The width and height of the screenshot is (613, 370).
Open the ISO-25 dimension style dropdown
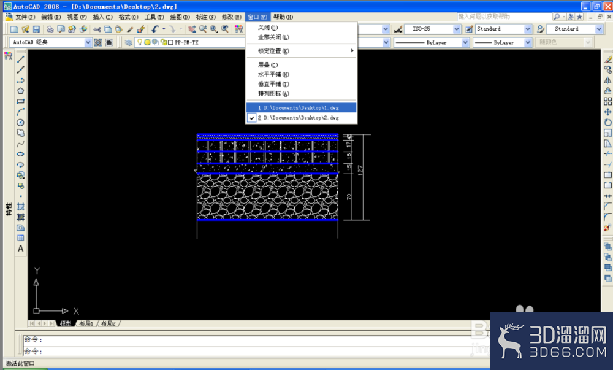(x=457, y=29)
